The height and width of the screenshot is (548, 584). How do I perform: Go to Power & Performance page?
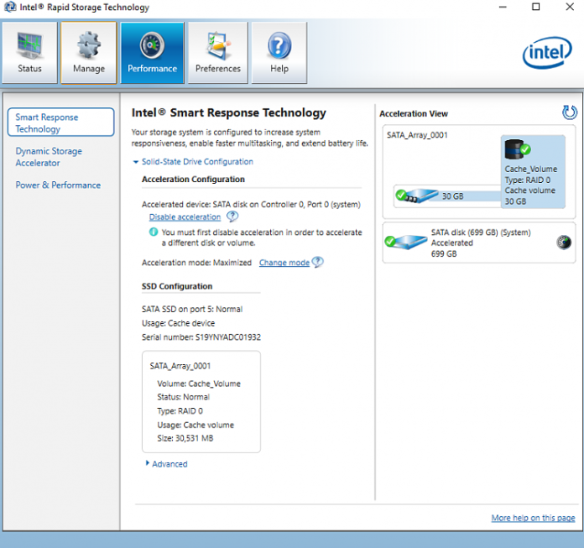58,185
